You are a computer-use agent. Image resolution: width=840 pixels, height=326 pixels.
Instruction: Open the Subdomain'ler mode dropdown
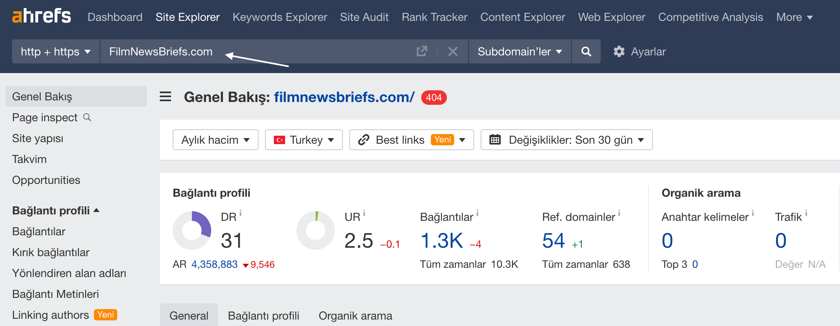point(520,51)
